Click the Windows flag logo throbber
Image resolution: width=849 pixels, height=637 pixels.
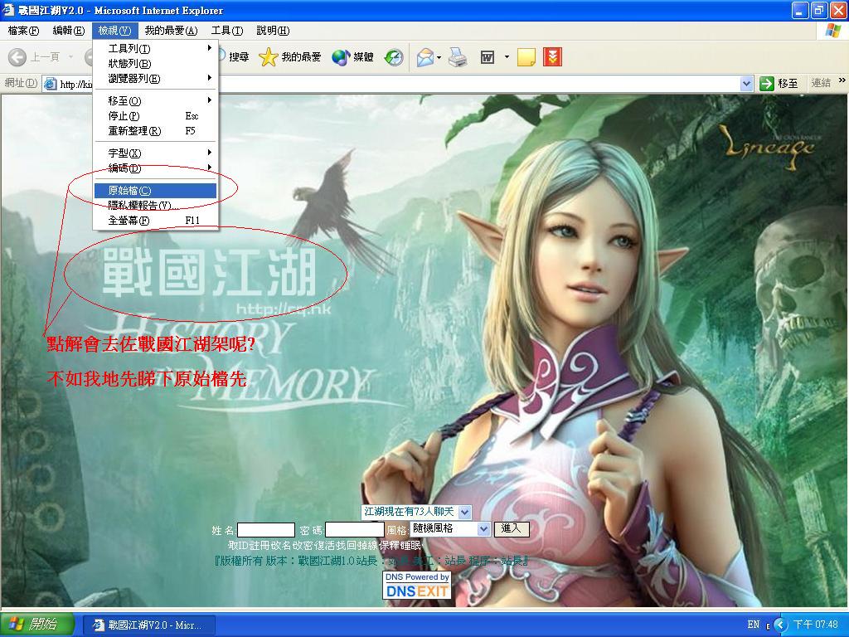832,31
